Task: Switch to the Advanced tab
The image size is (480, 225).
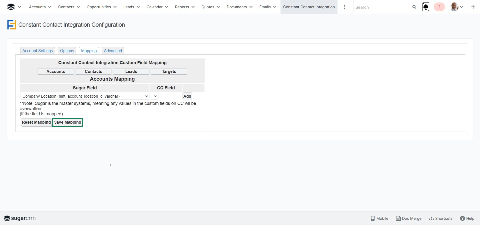Action: 113,51
